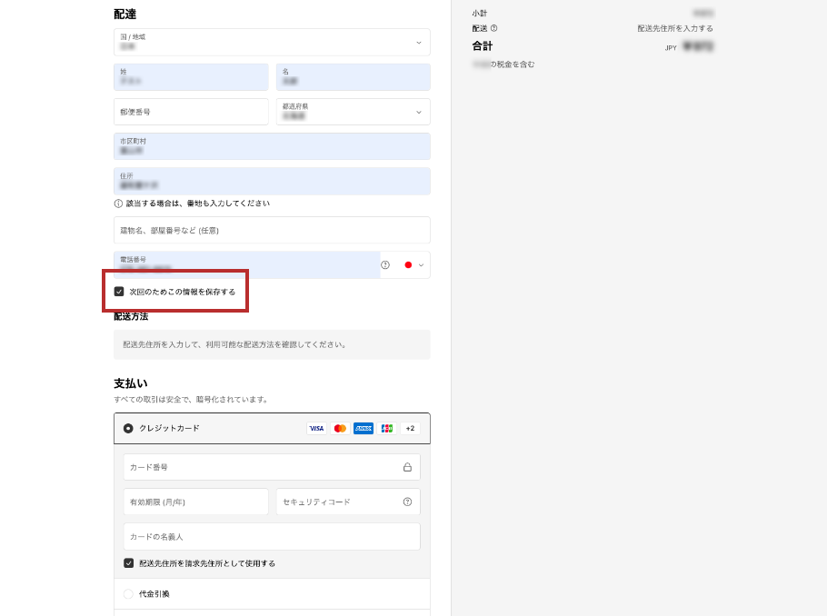
Task: Open the 電話番号 help question icon
Action: point(385,265)
